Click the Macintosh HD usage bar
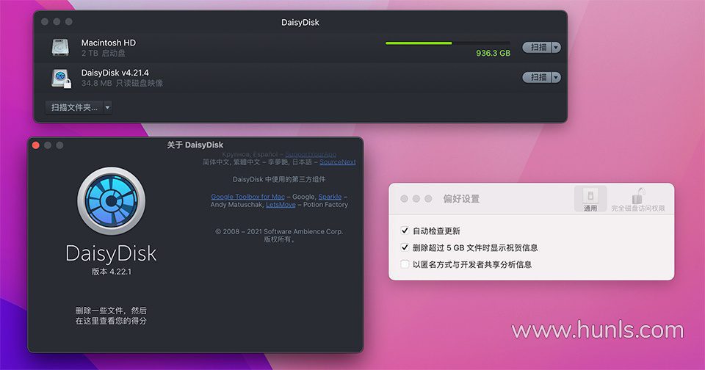The image size is (705, 370). tap(448, 43)
